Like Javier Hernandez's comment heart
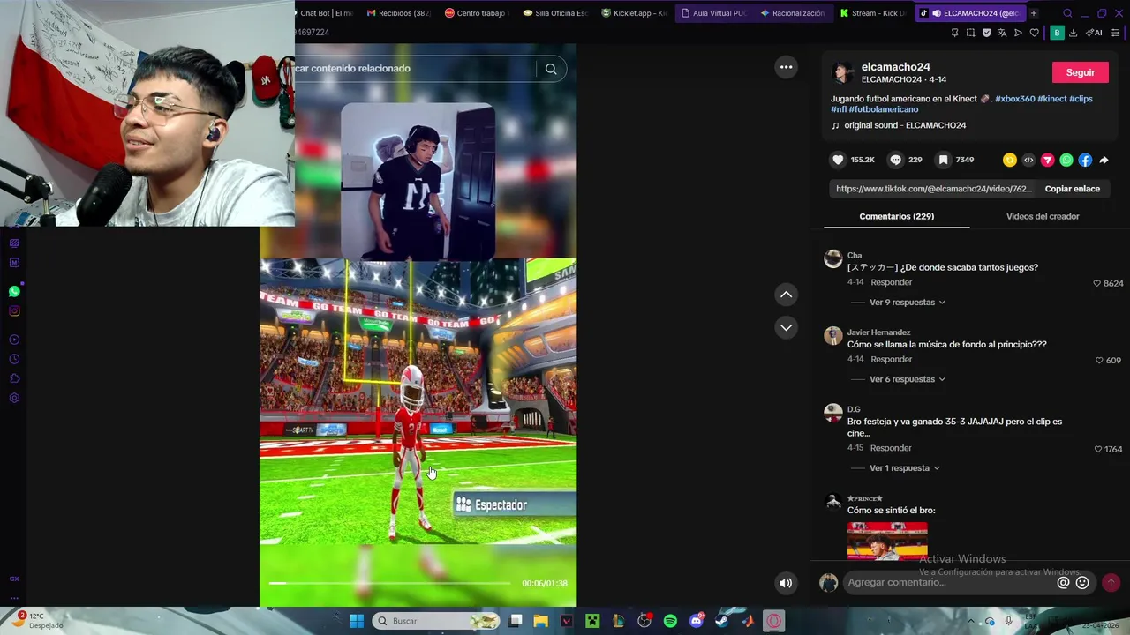Screen dimensions: 1130x635 click(1099, 360)
